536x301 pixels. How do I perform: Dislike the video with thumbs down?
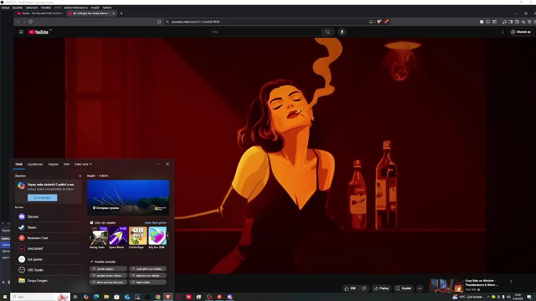(x=363, y=288)
